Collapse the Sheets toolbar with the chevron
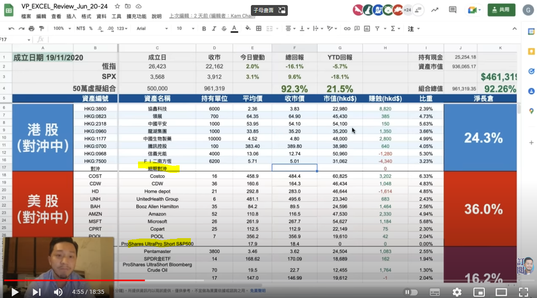This screenshot has width=537, height=298. 515,28
